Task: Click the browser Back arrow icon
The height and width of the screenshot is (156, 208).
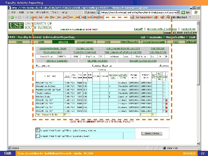Action: [12, 17]
